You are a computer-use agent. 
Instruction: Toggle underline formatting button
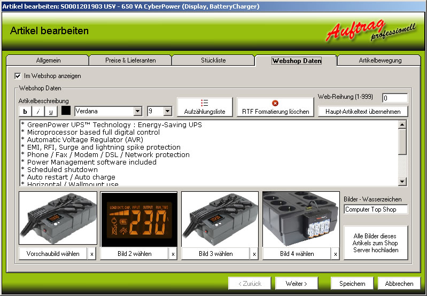51,111
